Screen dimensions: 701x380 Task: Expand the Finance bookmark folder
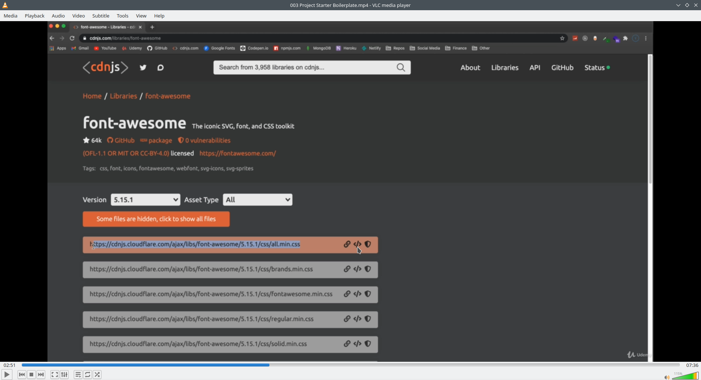pos(456,48)
